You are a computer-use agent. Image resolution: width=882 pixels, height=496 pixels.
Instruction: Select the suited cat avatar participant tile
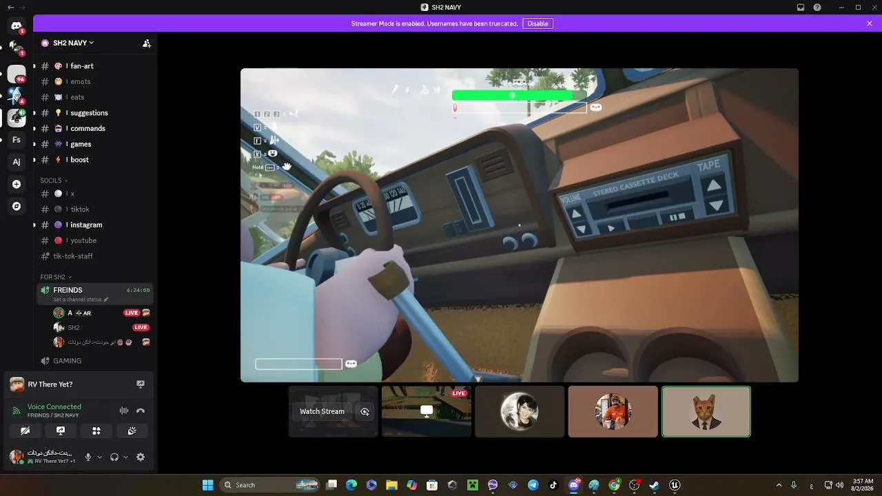pos(706,411)
